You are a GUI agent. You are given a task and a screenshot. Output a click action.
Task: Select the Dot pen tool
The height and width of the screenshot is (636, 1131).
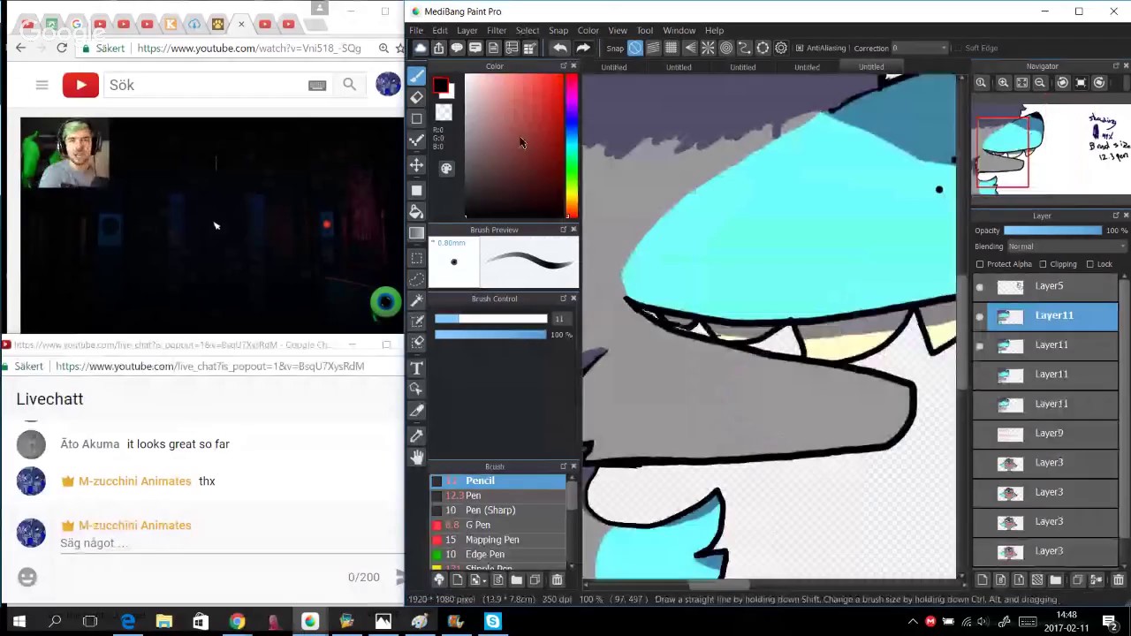coord(417,141)
